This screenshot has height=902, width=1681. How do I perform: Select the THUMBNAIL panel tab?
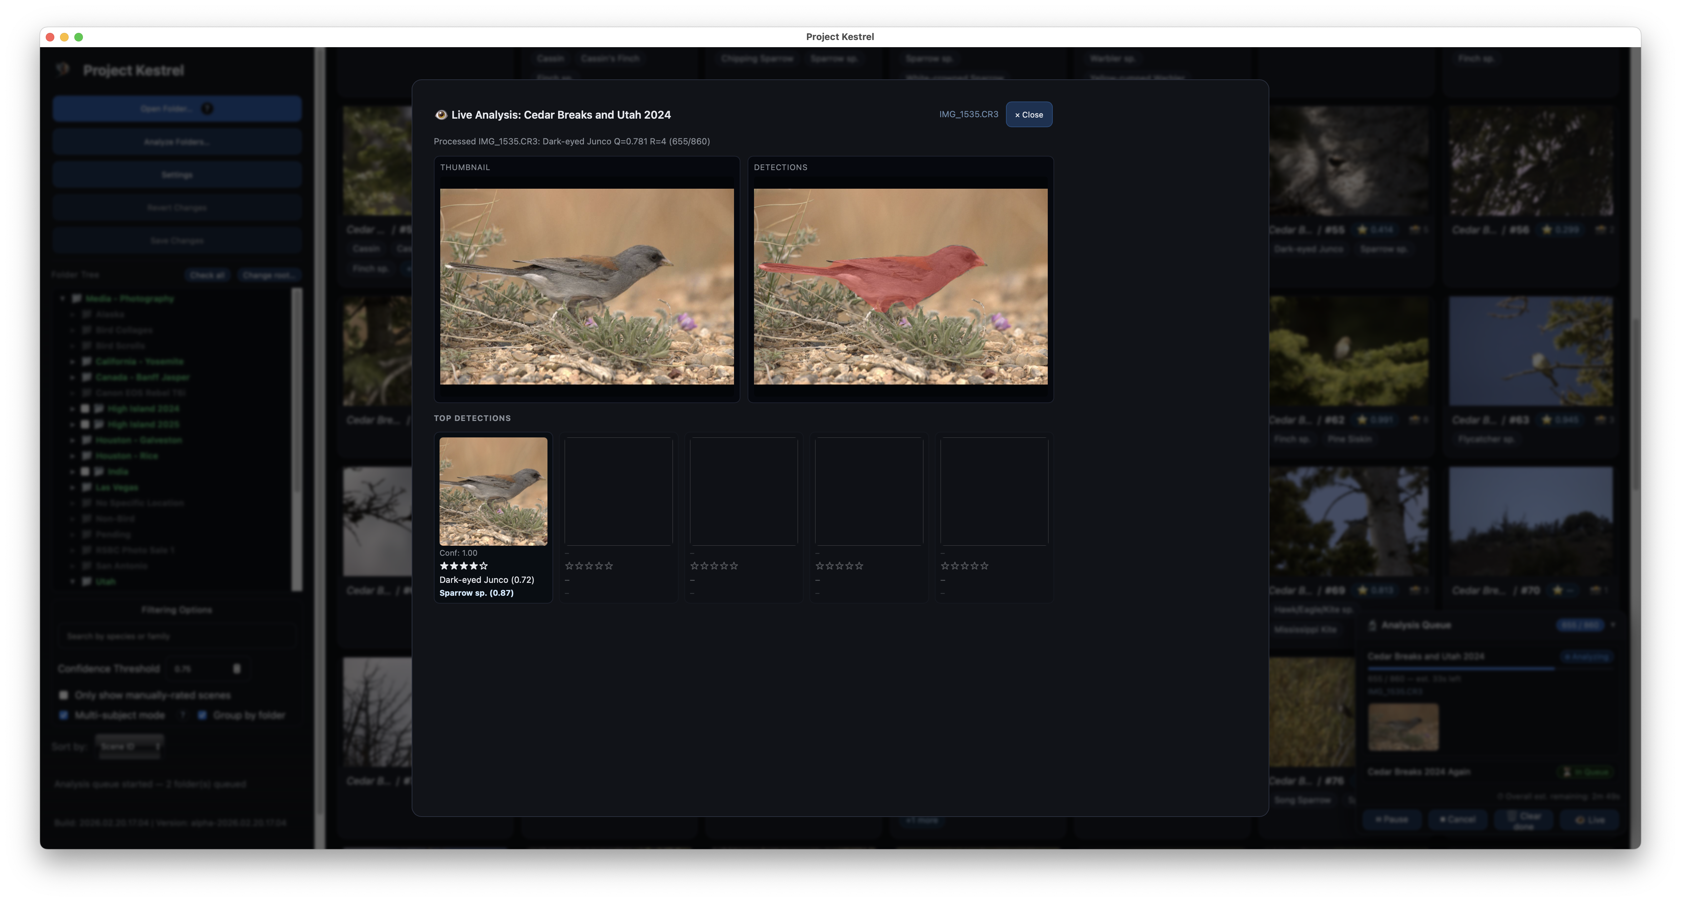click(465, 167)
